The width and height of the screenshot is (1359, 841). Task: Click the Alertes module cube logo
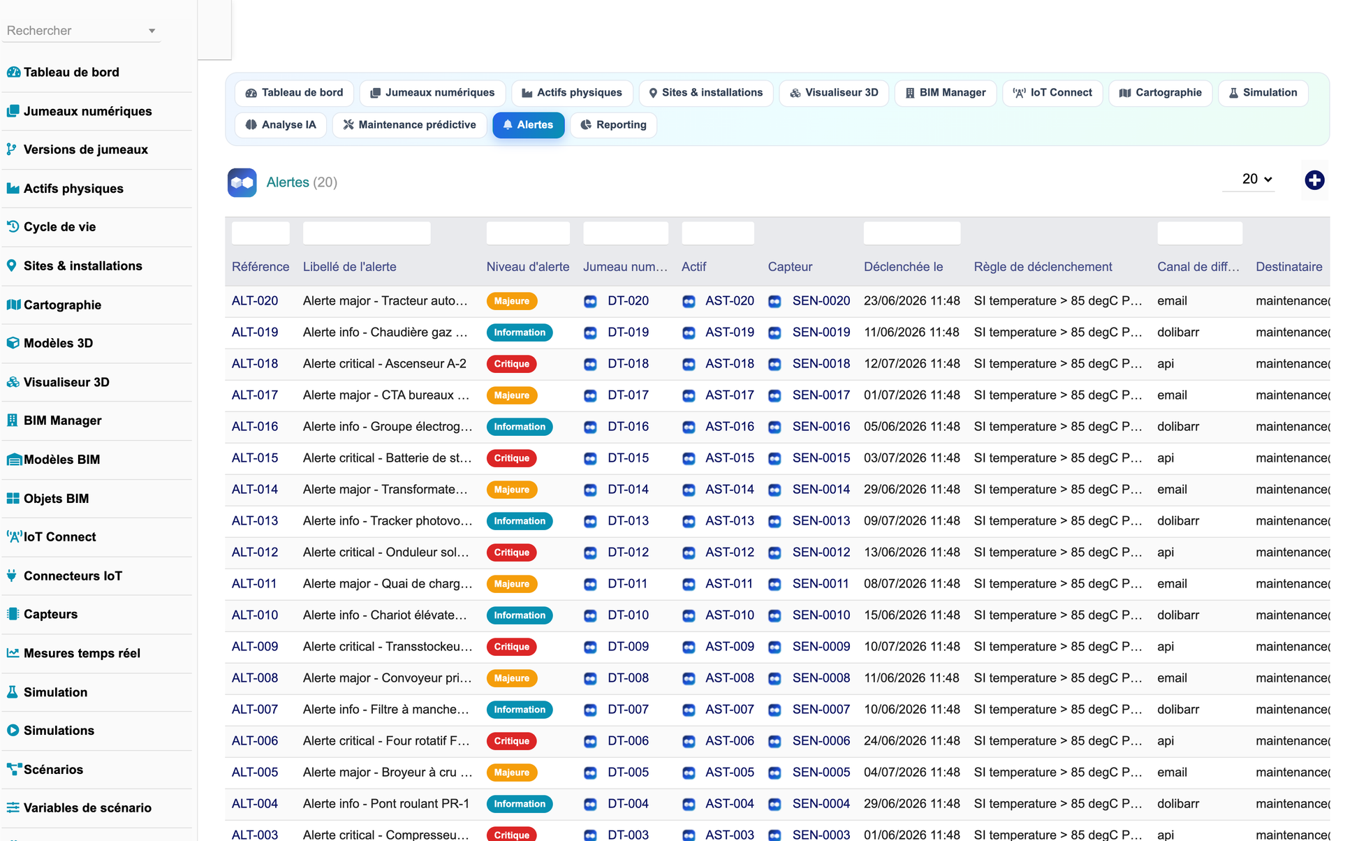(x=242, y=182)
